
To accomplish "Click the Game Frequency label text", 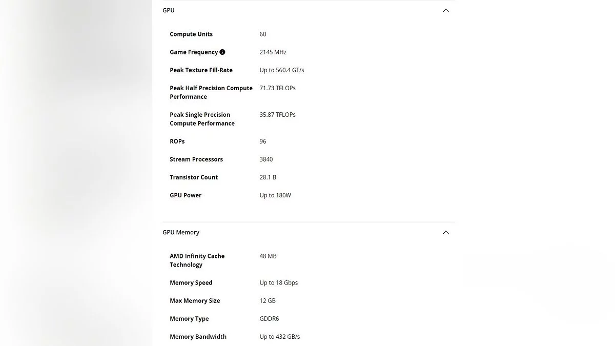I will point(194,52).
